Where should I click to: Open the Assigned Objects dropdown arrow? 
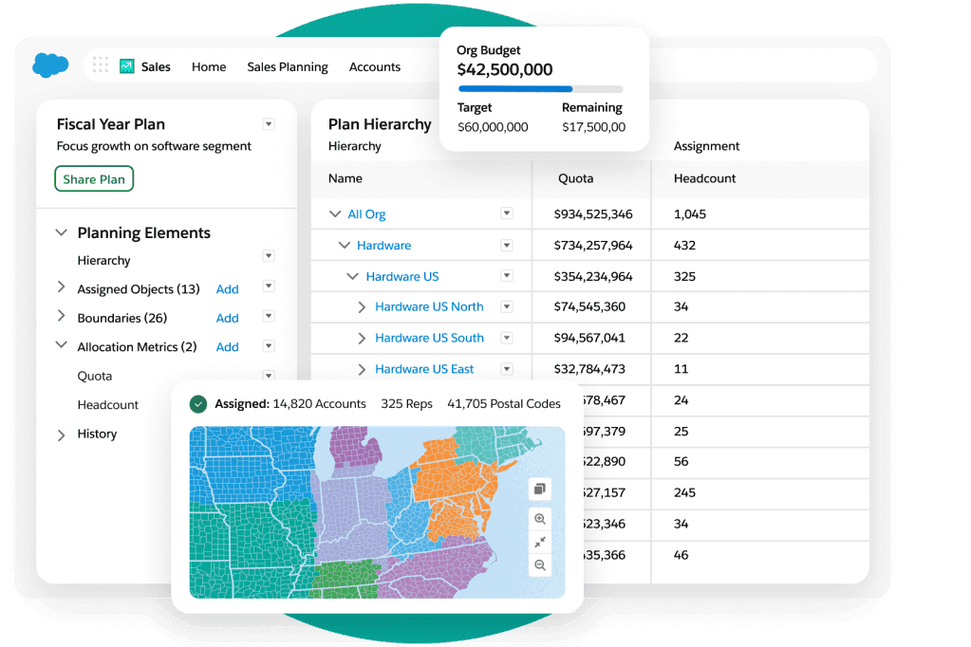(269, 287)
